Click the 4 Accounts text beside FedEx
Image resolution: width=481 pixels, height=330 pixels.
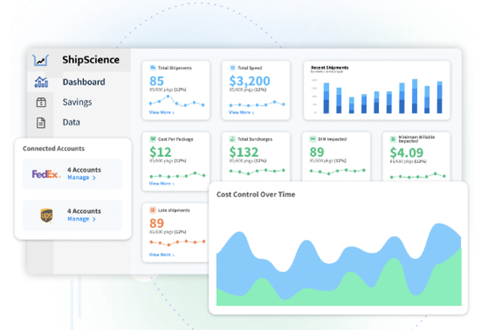click(x=84, y=170)
